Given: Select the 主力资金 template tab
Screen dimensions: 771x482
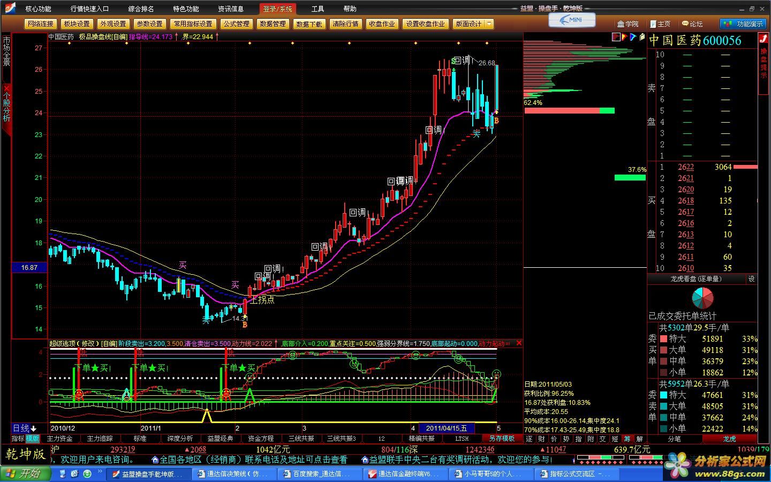Looking at the screenshot, I should point(59,439).
